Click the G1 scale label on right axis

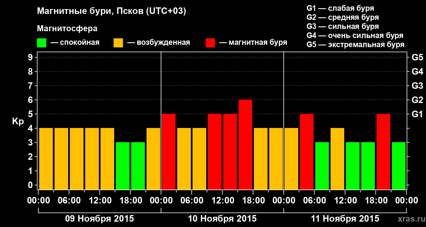coord(417,114)
